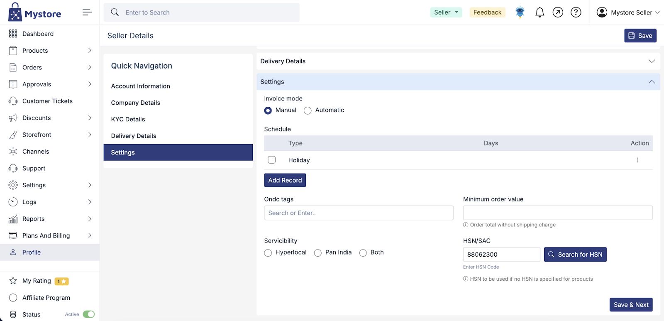The height and width of the screenshot is (321, 664).
Task: Click the Search for HSN button
Action: coord(575,255)
